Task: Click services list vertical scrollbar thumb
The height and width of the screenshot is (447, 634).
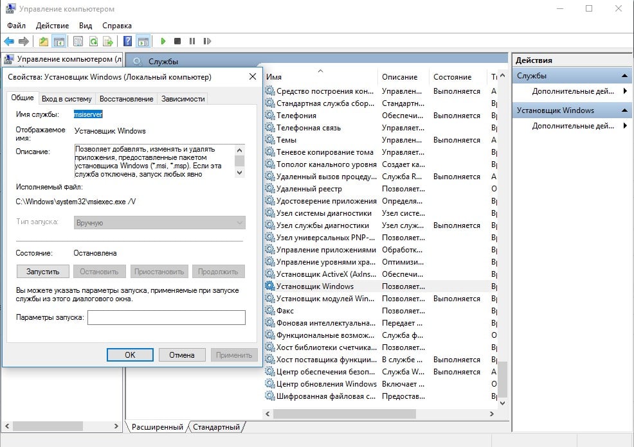Action: [x=502, y=379]
